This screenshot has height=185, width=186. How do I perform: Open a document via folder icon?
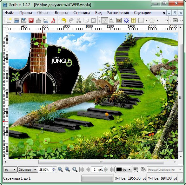coord(17,20)
